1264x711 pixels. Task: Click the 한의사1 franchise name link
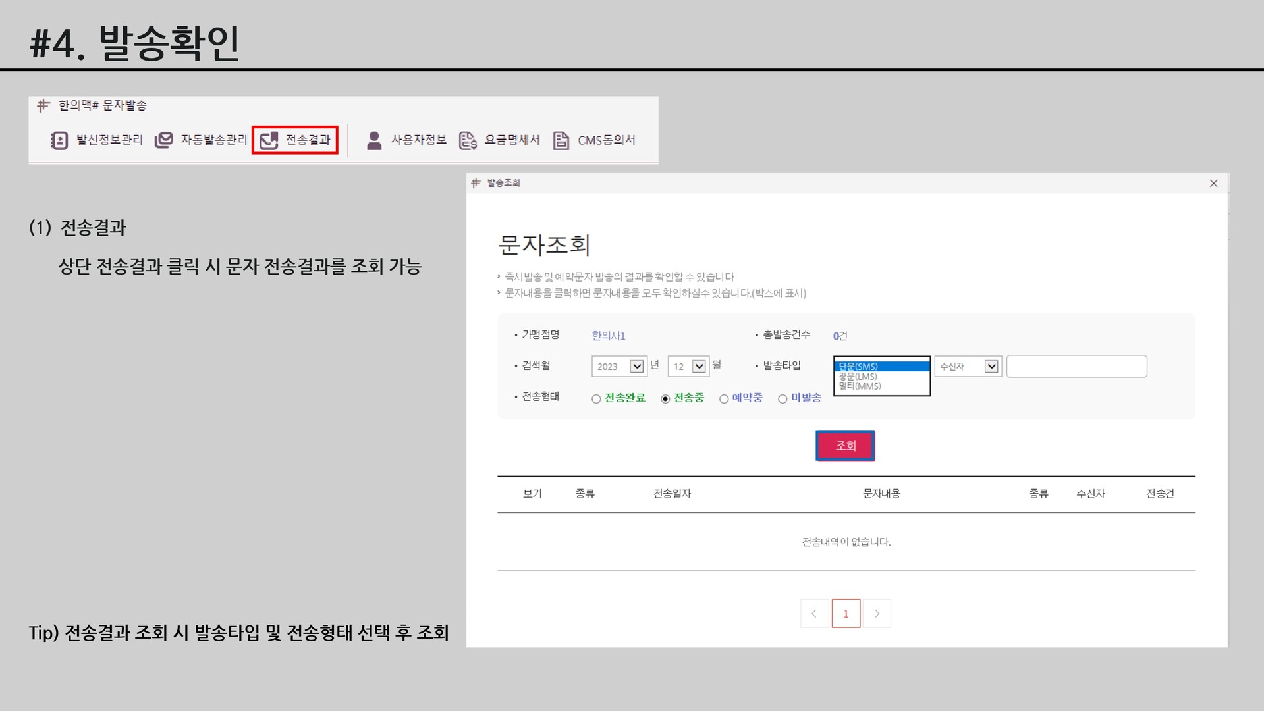(x=609, y=336)
